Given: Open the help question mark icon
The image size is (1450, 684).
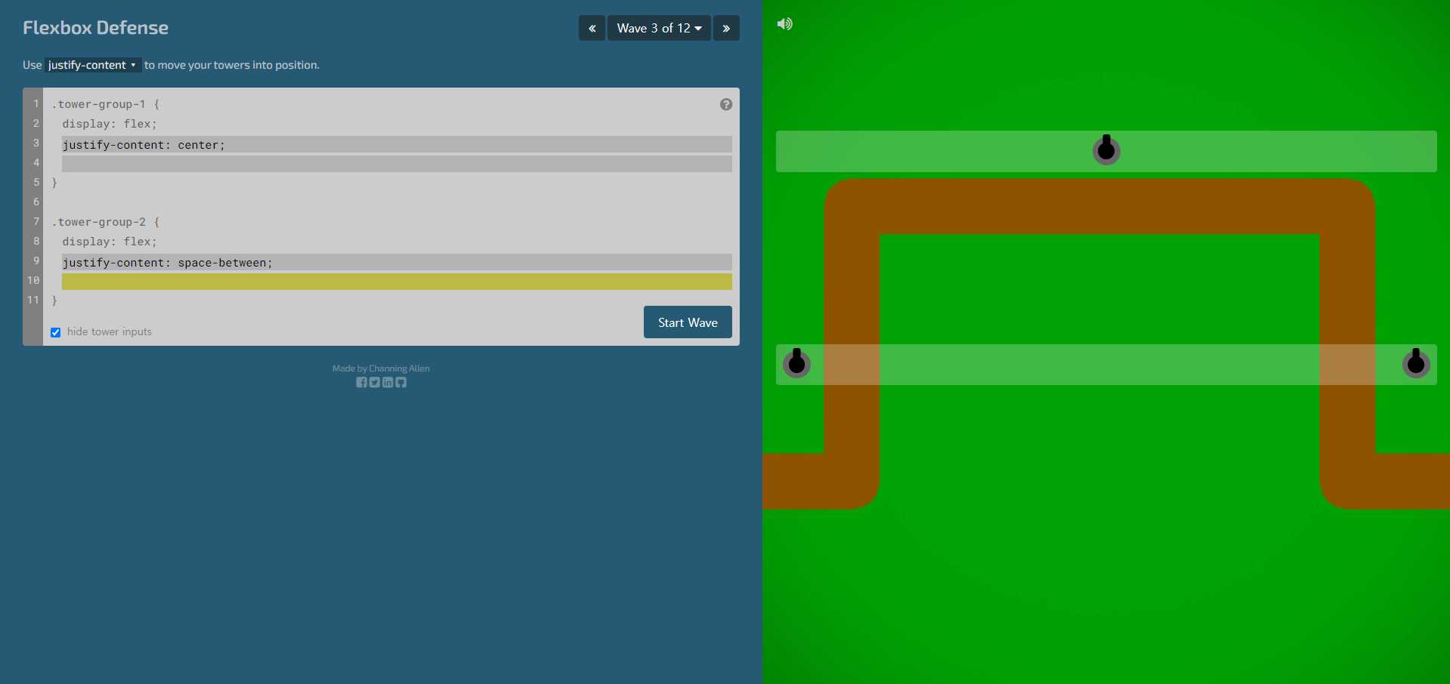Looking at the screenshot, I should 726,104.
